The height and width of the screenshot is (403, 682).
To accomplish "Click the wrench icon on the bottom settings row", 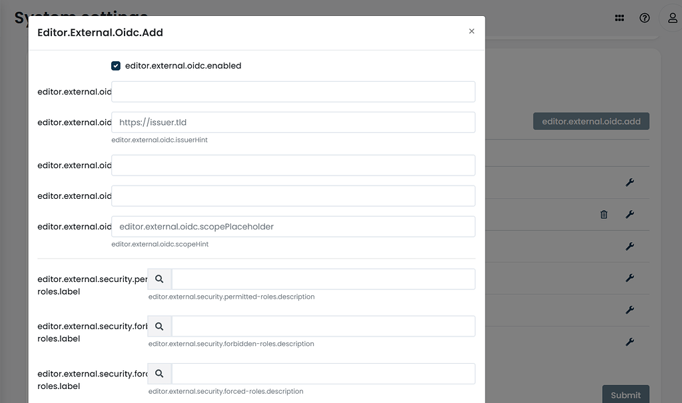I will (x=630, y=342).
